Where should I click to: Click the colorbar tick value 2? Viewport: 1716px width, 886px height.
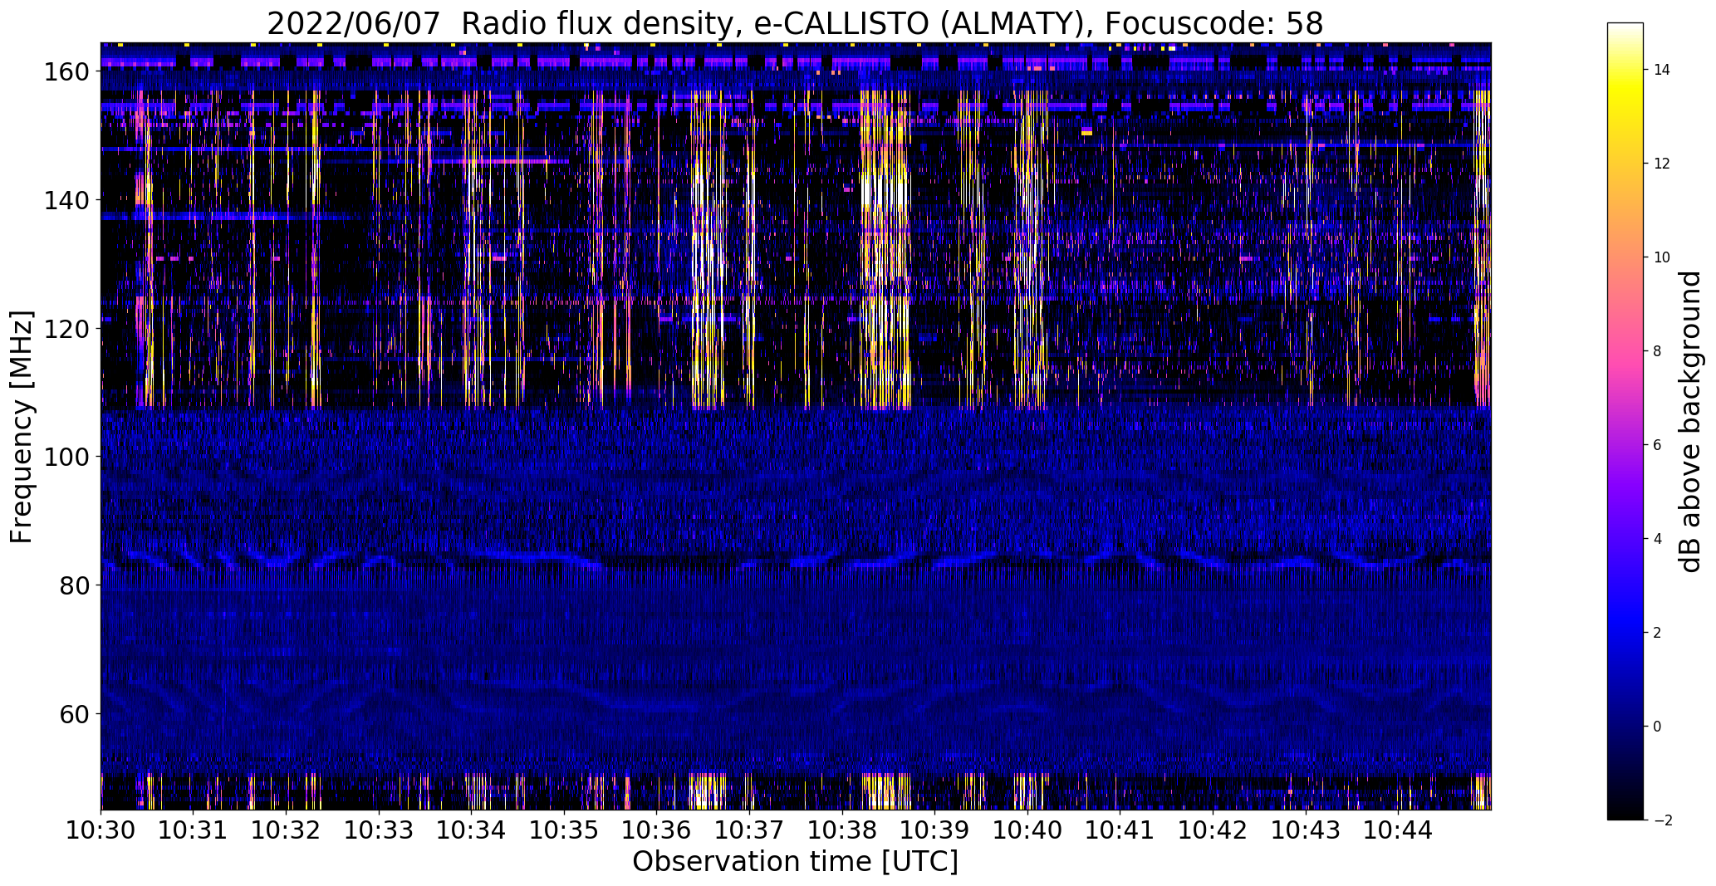pyautogui.click(x=1658, y=633)
